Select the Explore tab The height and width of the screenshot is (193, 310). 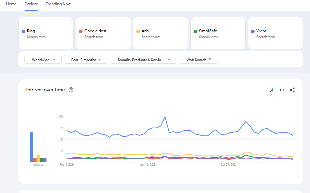31,4
